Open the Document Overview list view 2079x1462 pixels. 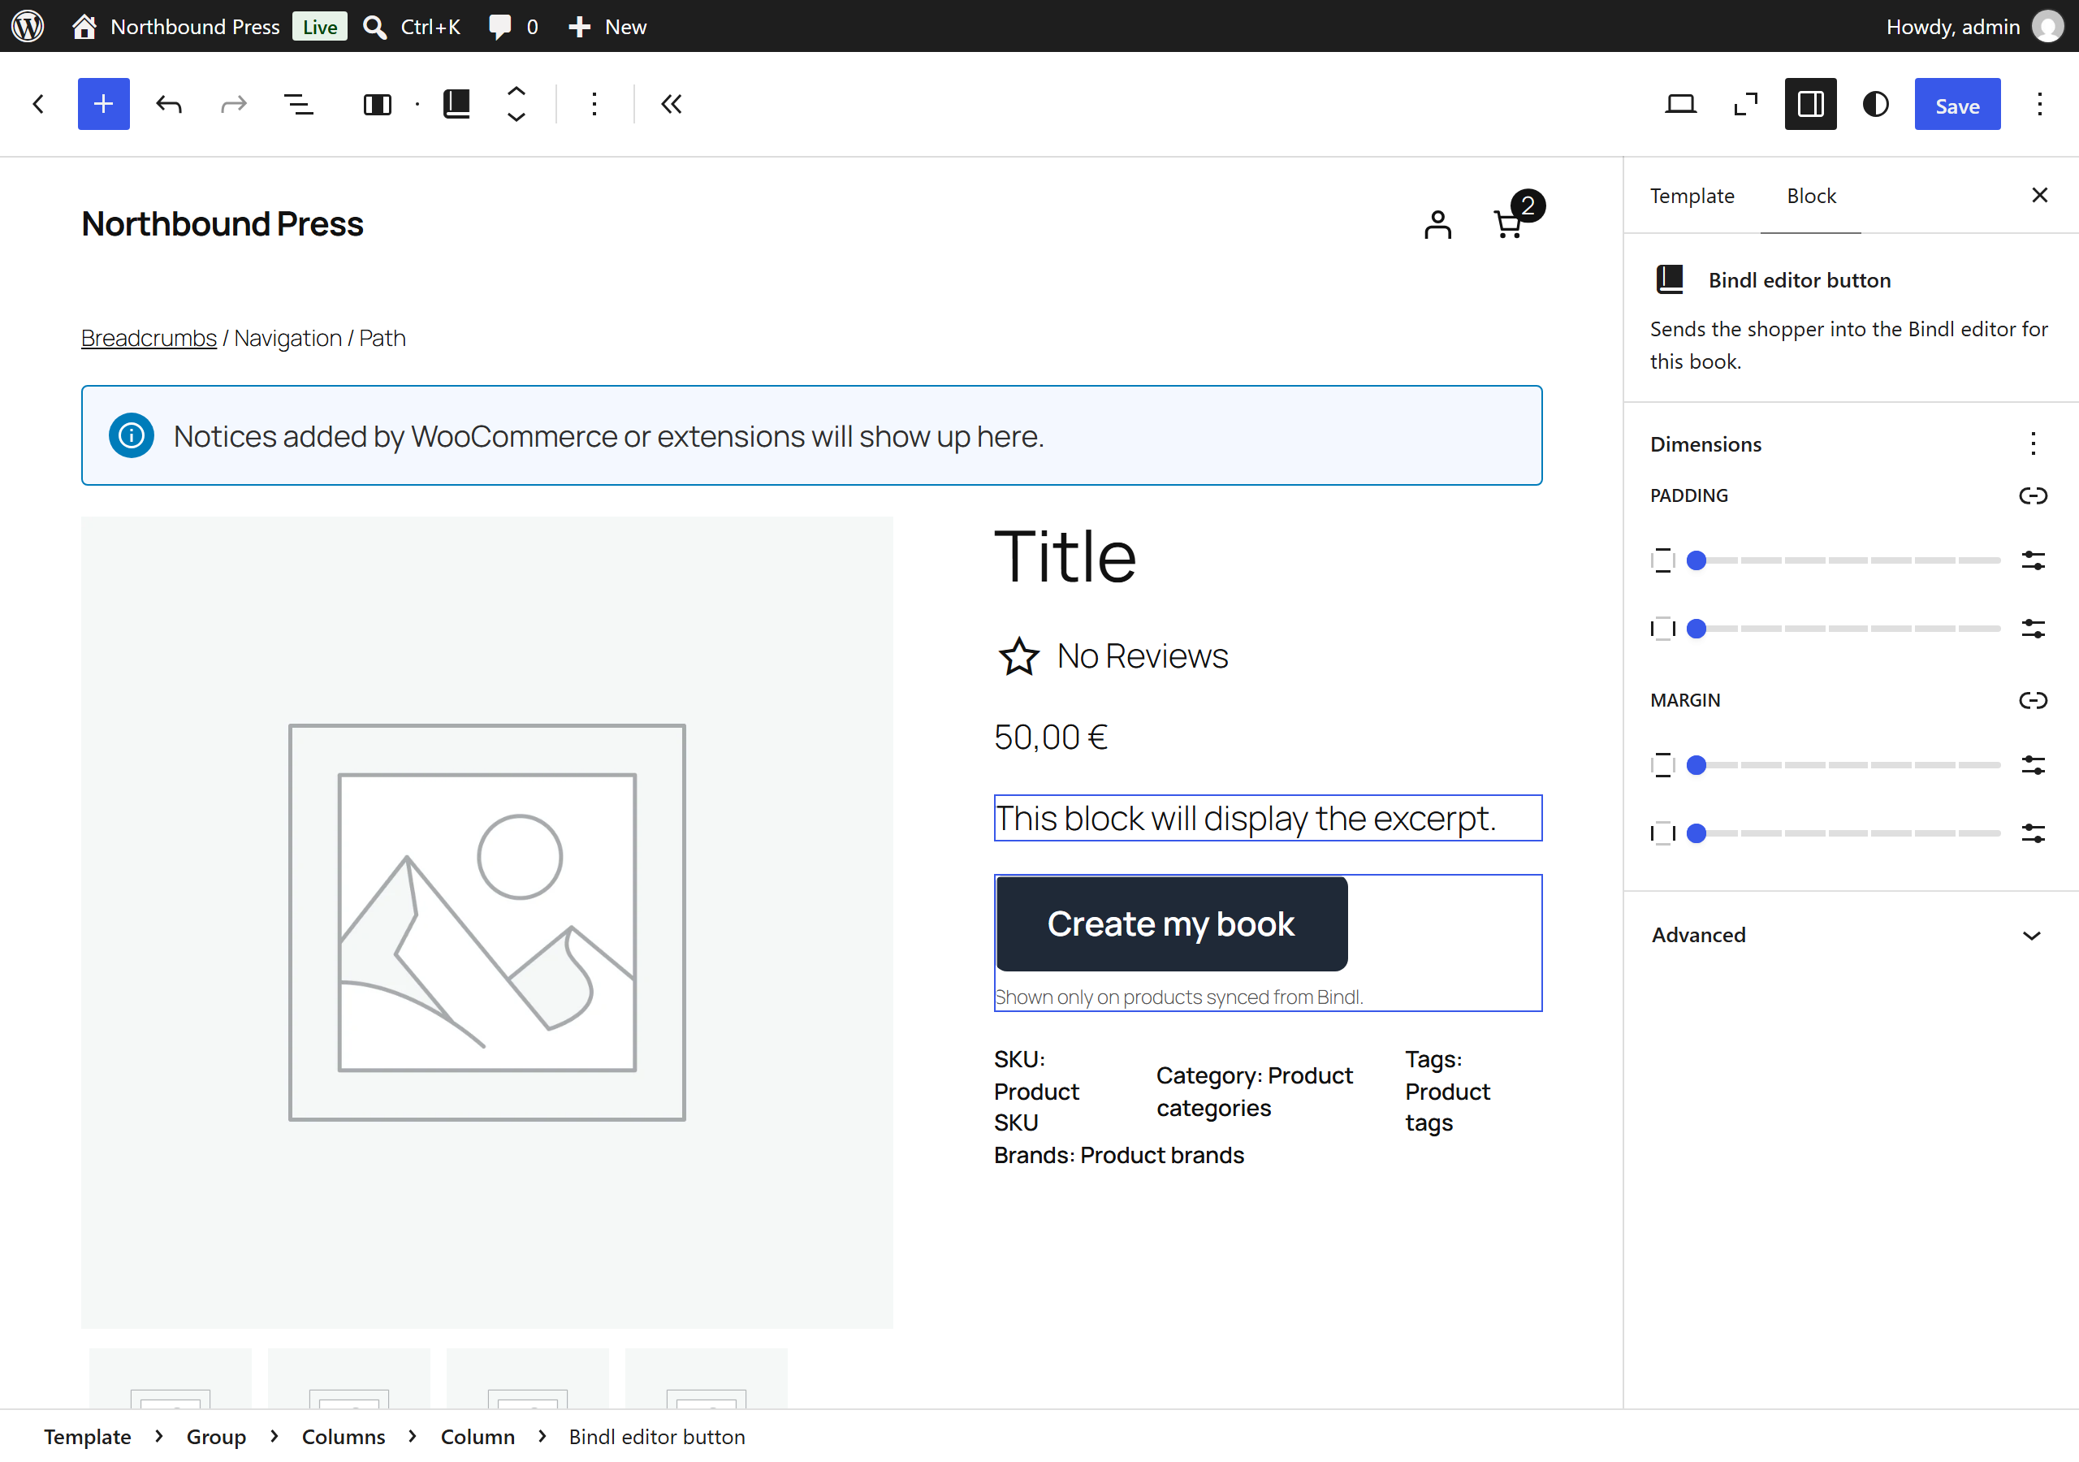tap(299, 104)
